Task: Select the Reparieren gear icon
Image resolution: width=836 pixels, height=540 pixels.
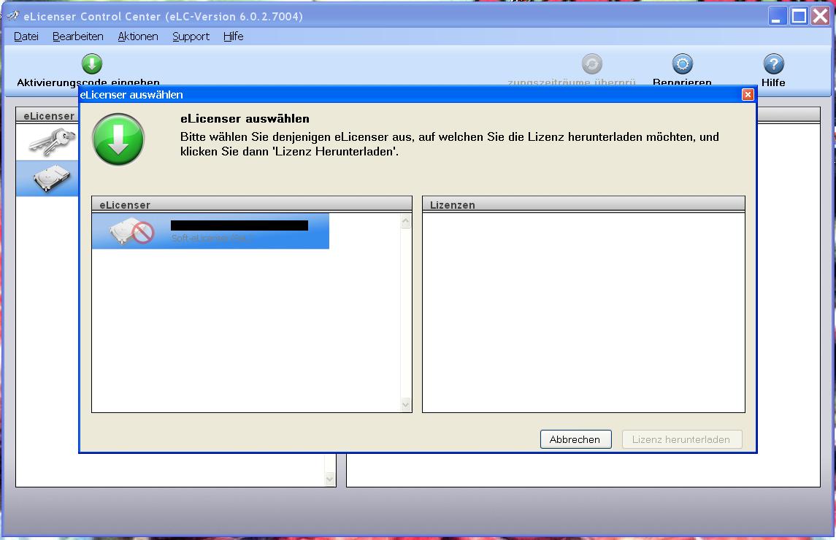Action: (x=681, y=65)
